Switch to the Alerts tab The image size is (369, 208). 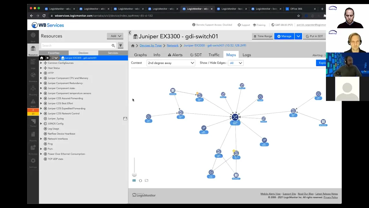pyautogui.click(x=175, y=55)
